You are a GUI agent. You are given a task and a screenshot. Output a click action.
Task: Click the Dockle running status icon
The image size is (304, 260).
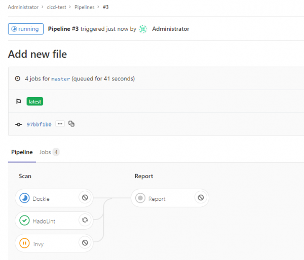[x=24, y=198]
